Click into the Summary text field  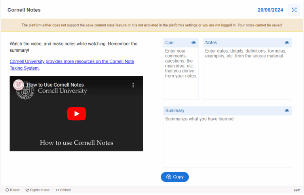point(227,140)
